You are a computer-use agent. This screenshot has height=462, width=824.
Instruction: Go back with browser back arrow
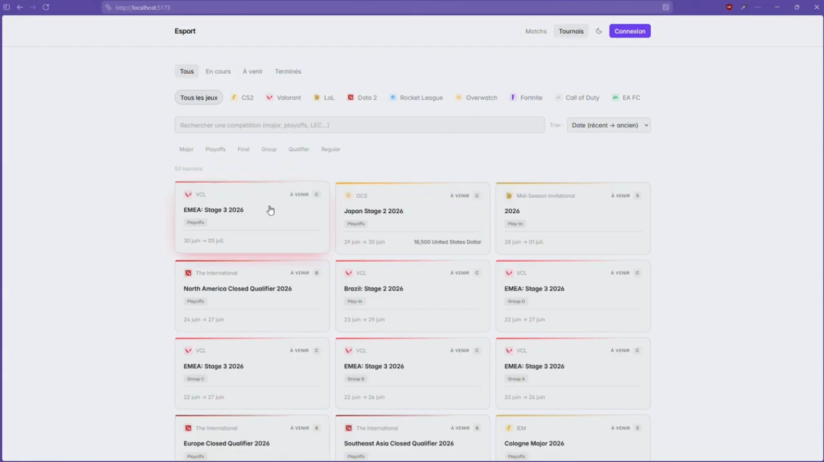(x=20, y=7)
